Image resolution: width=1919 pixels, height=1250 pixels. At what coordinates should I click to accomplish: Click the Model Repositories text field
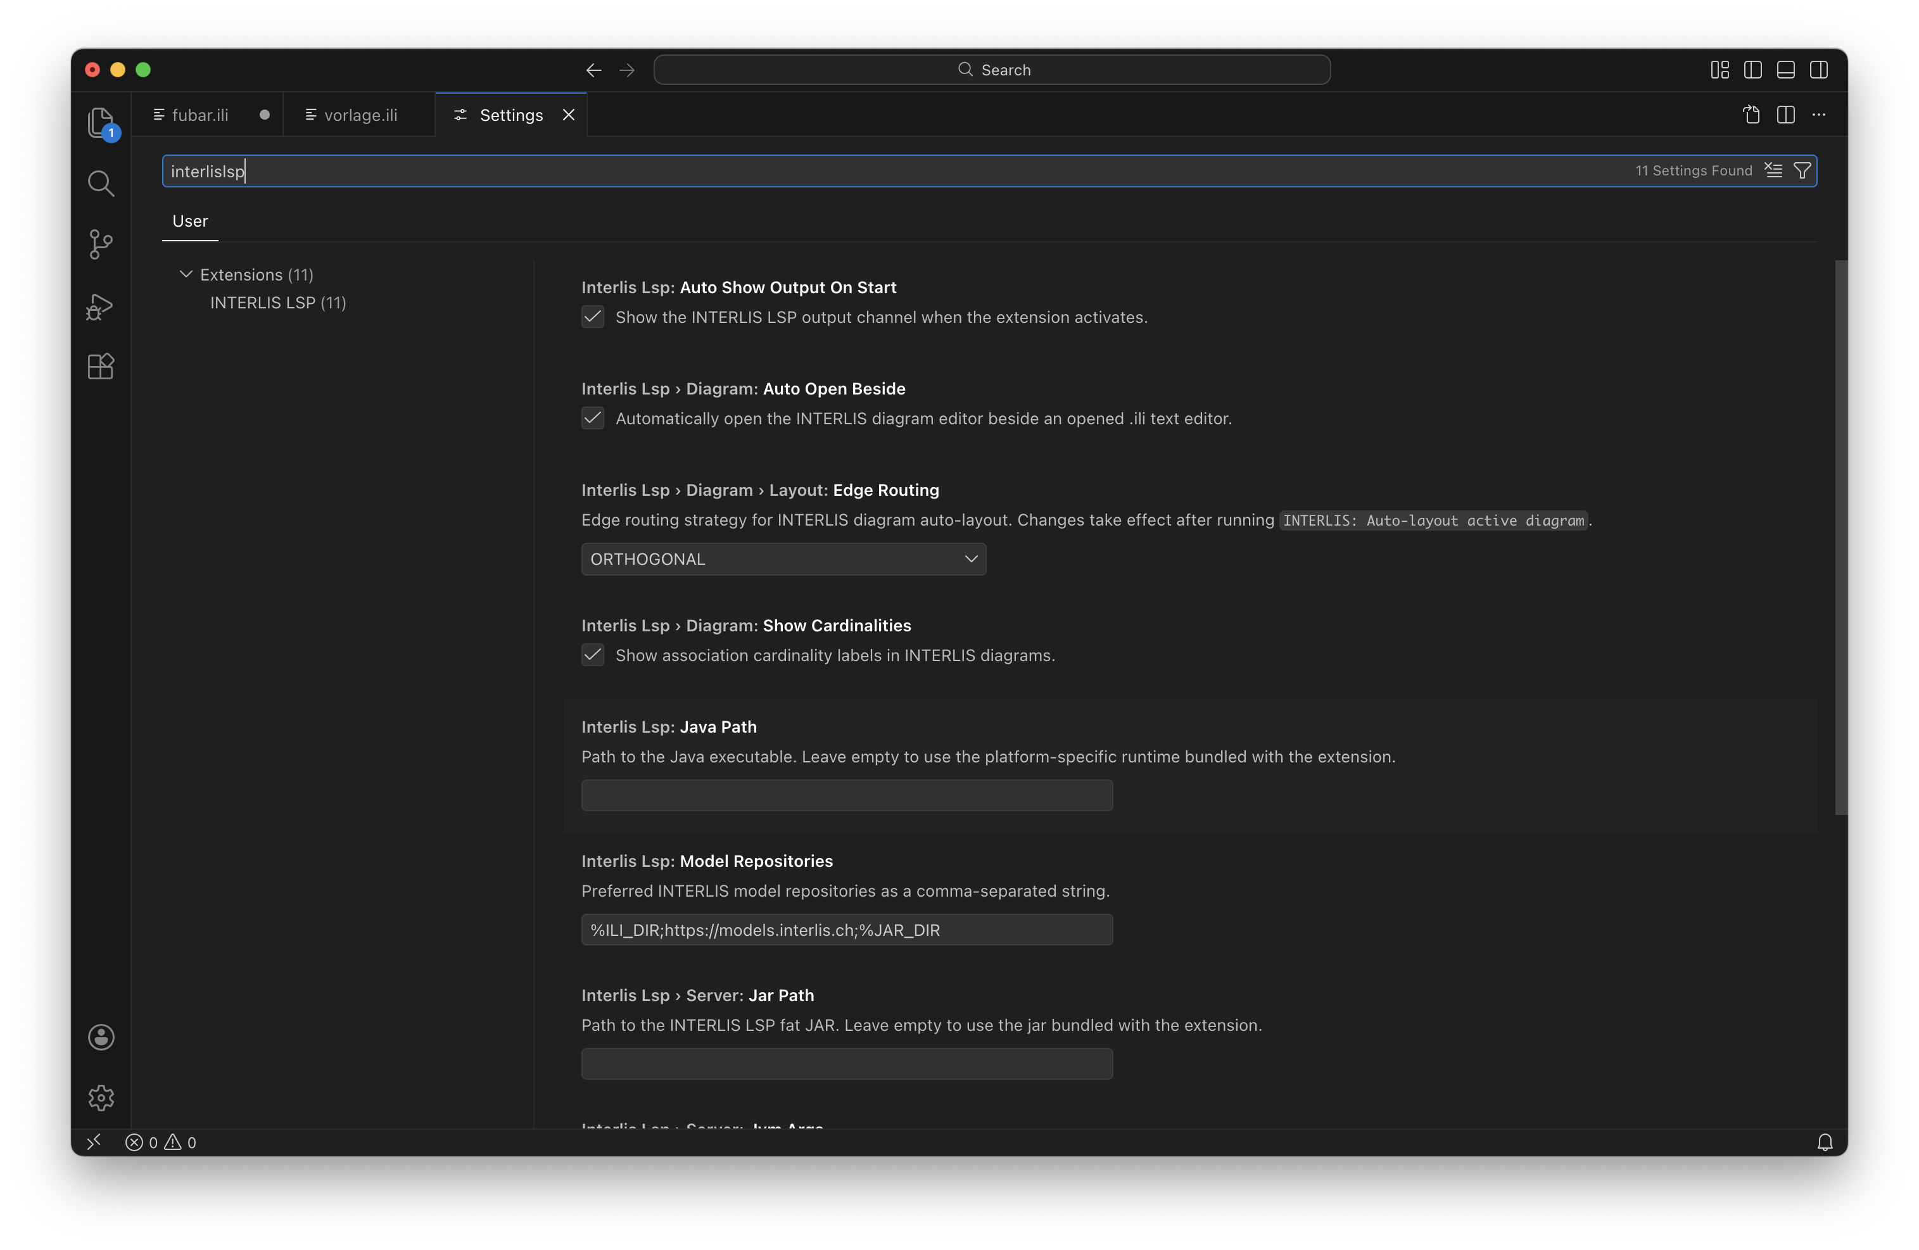pos(847,929)
